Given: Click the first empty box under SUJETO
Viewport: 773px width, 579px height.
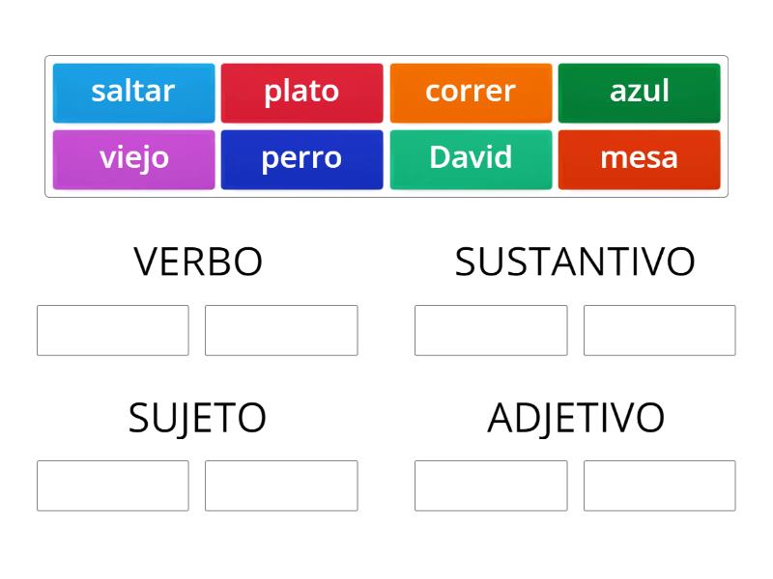Looking at the screenshot, I should click(112, 485).
